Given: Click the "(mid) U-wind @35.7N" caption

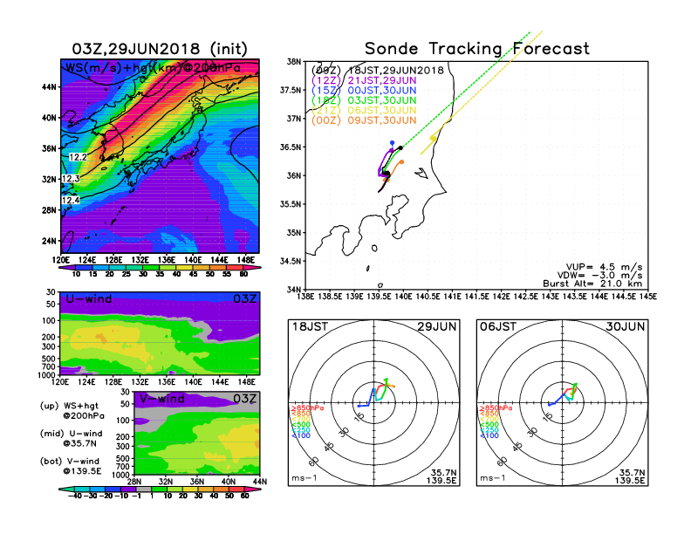Looking at the screenshot, I should [71, 438].
